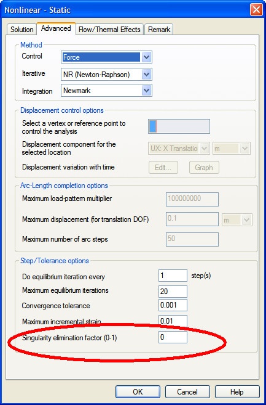The width and height of the screenshot is (266, 405).
Task: Open the Flow/Thermal Effects tab
Action: click(x=109, y=30)
